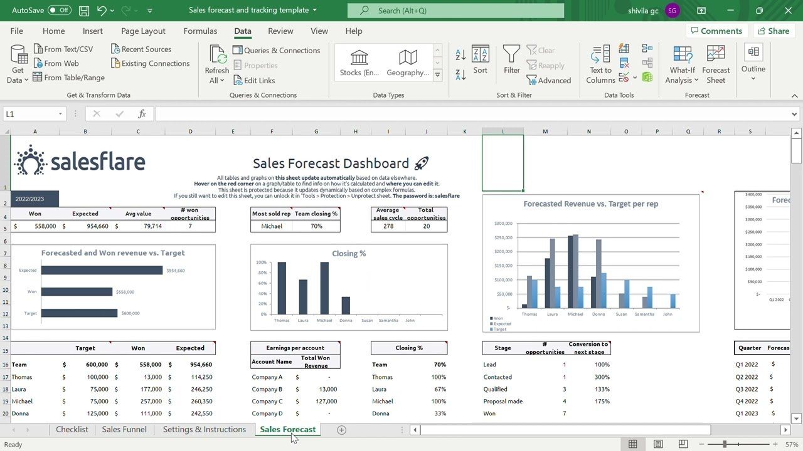Import data From Web
The image size is (803, 451).
[56, 63]
